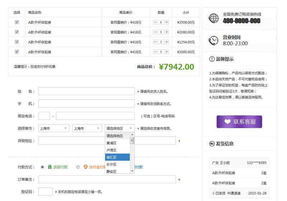The image size is (287, 201).
Task: Click the purple 联系客服 button
Action: [239, 122]
